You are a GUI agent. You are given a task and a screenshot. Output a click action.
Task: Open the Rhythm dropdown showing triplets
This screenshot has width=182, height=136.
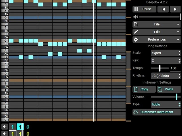point(166,76)
